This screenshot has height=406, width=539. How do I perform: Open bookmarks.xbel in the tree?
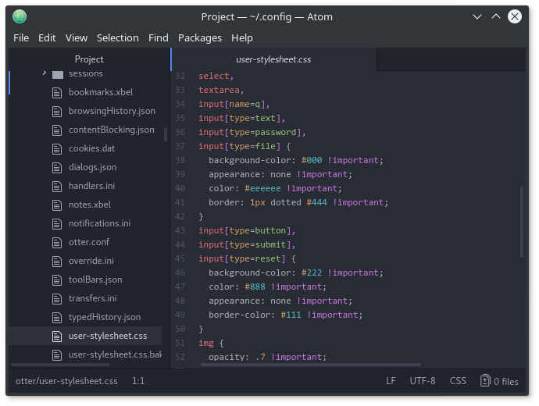coord(101,92)
